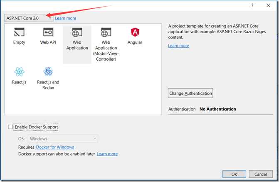Viewport: 279px width, 182px height.
Task: Pick the Web Application (Model-View-Controller) template icon
Action: pos(106,32)
